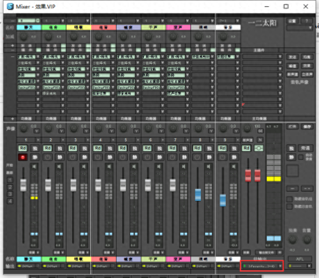Toggle Rd automation read on channel 1
The width and height of the screenshot is (319, 278).
pyautogui.click(x=23, y=148)
